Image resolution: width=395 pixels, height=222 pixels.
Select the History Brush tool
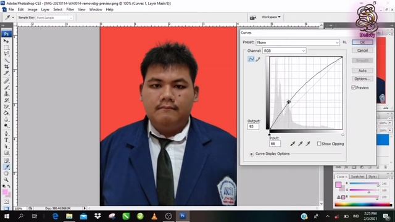pos(6,100)
